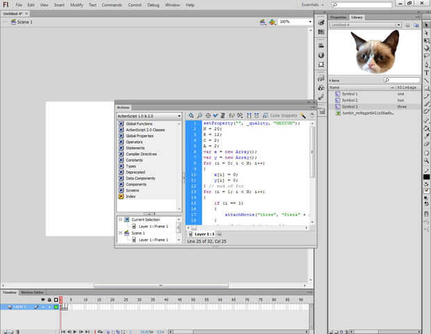The width and height of the screenshot is (431, 334).
Task: Toggle Layer 1 outline color square
Action: 56,306
